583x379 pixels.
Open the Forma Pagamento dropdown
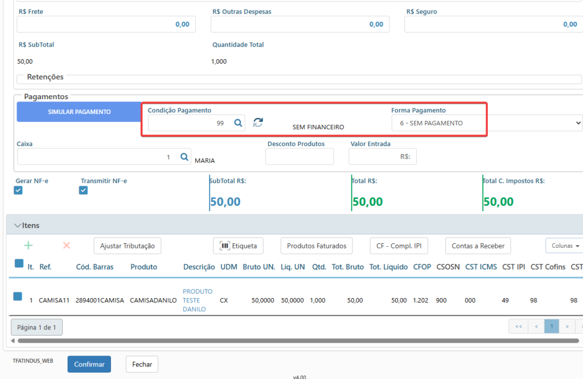[x=487, y=123]
